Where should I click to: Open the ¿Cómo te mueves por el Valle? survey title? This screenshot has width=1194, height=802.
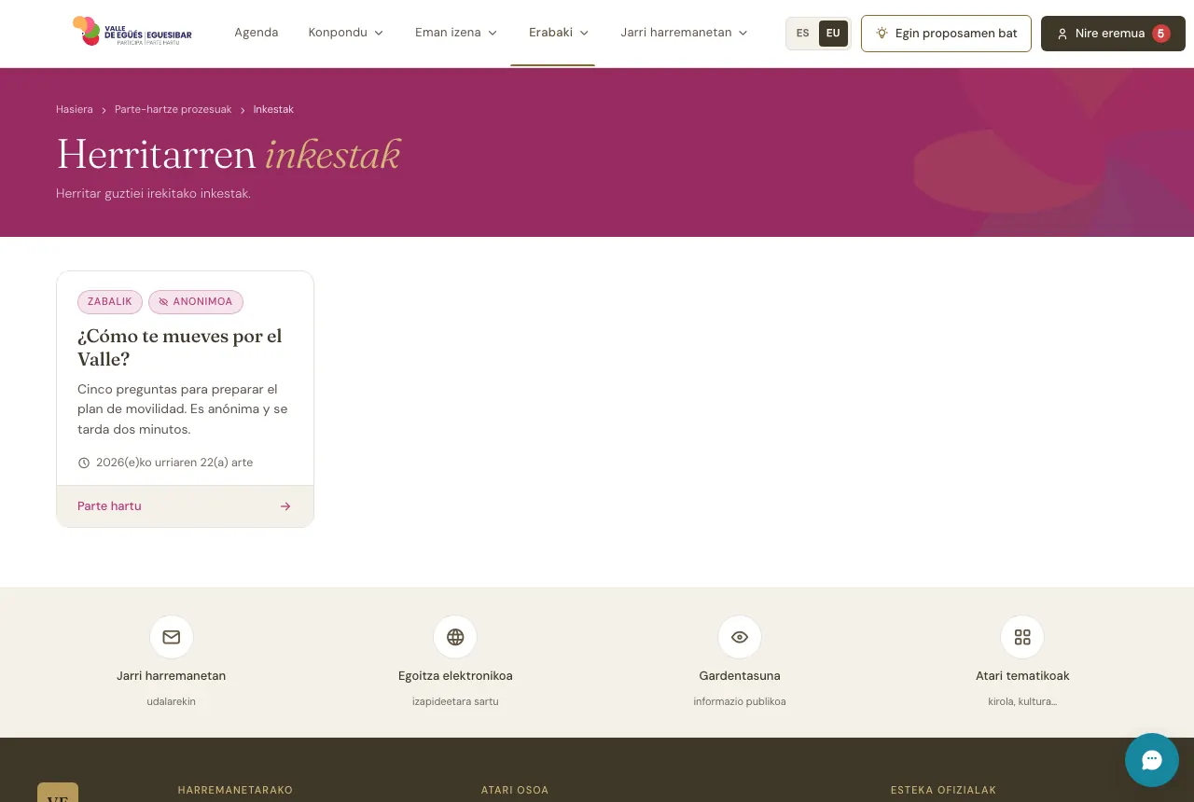click(180, 347)
